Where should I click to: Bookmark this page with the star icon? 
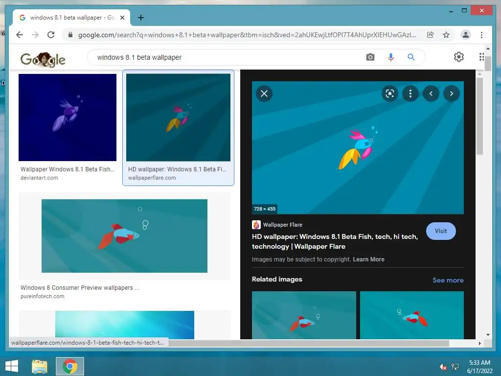pyautogui.click(x=446, y=35)
